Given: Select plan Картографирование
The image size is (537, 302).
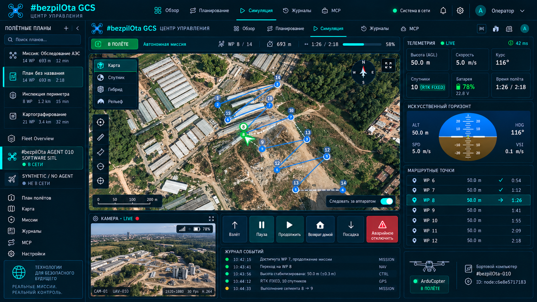Looking at the screenshot, I should 43,118.
